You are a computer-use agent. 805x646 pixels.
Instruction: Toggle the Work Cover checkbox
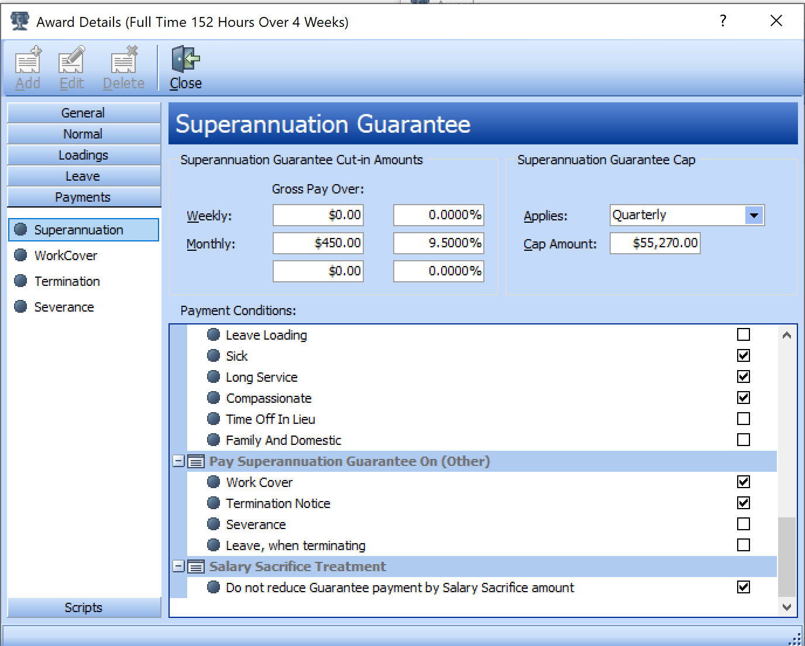coord(744,482)
